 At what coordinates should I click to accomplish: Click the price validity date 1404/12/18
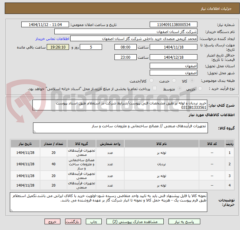174,57
